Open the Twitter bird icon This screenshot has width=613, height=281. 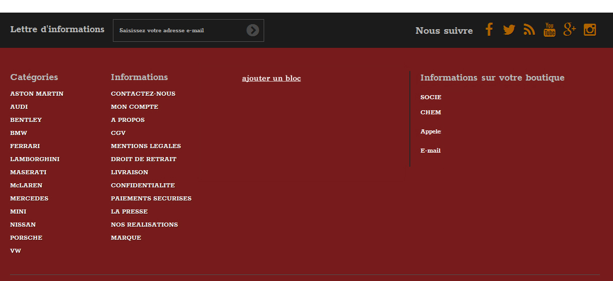coord(509,30)
